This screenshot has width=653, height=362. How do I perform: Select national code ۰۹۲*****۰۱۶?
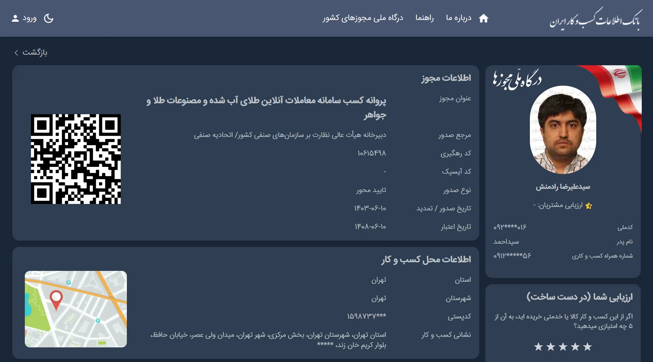click(x=510, y=227)
